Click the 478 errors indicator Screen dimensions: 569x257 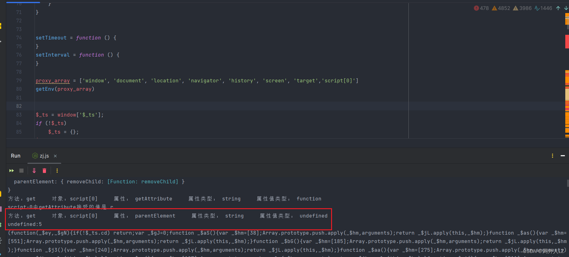pyautogui.click(x=481, y=8)
